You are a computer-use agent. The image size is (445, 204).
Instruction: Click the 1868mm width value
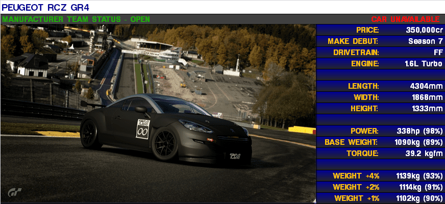(x=428, y=97)
